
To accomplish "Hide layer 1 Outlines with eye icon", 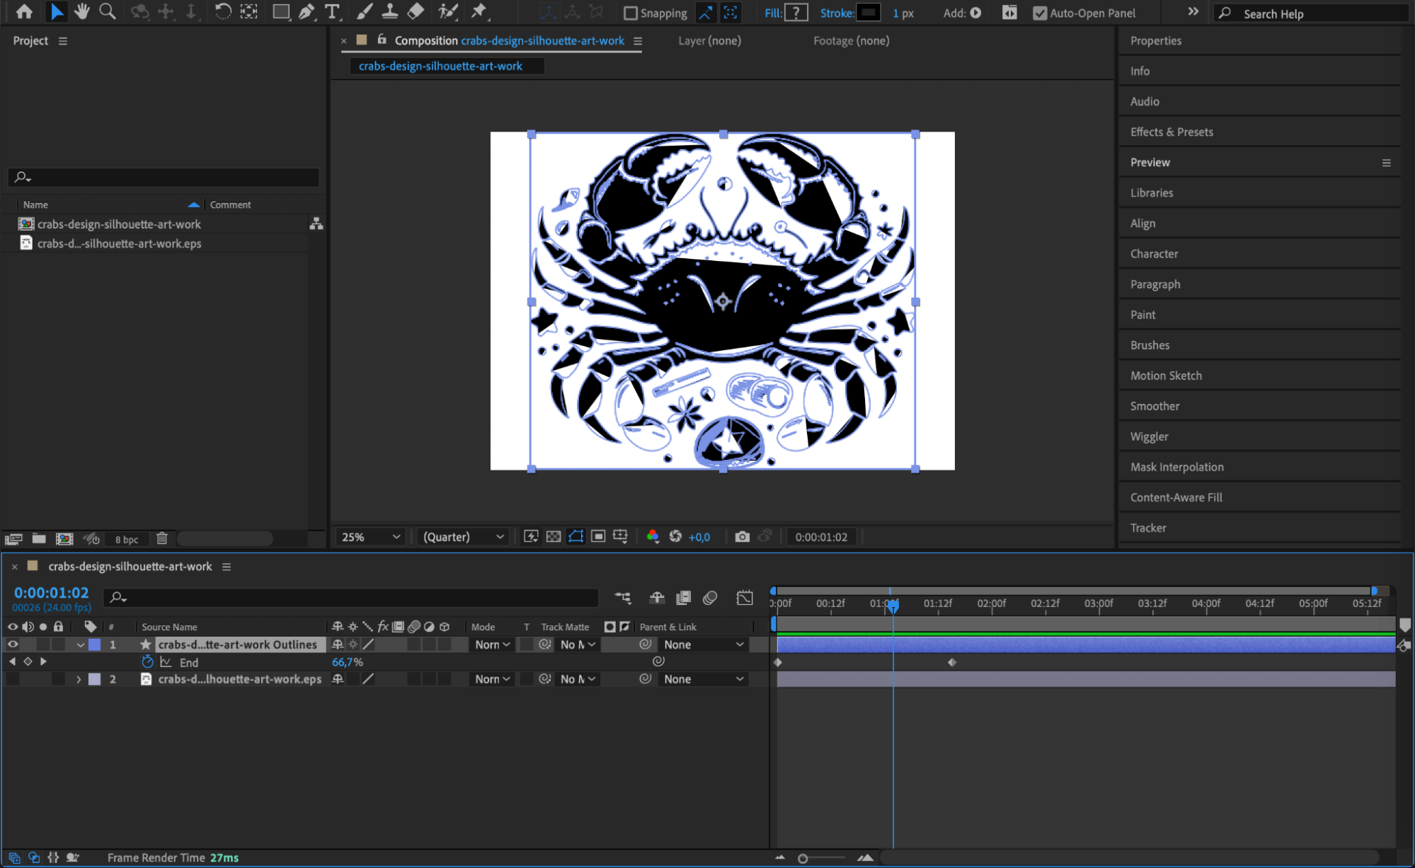I will point(13,644).
